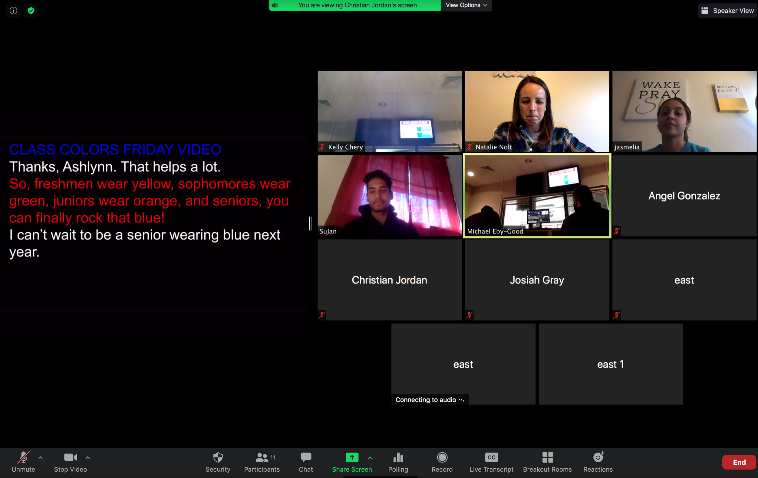
Task: Stop Video using the camera button
Action: pos(70,462)
